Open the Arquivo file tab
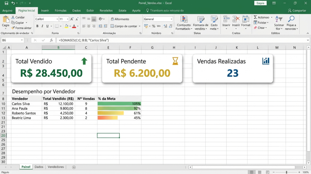This screenshot has width=311, height=174. coord(7,11)
